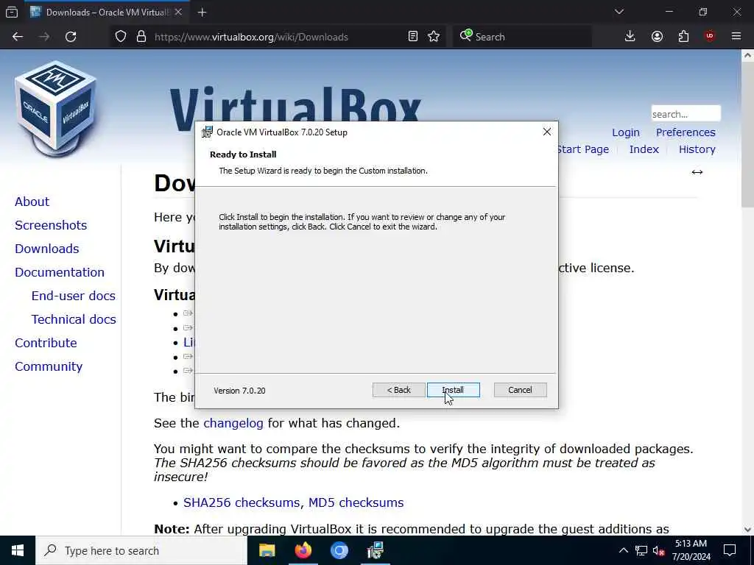Bookmark this page with the star icon
Viewport: 754px width, 565px height.
click(434, 37)
